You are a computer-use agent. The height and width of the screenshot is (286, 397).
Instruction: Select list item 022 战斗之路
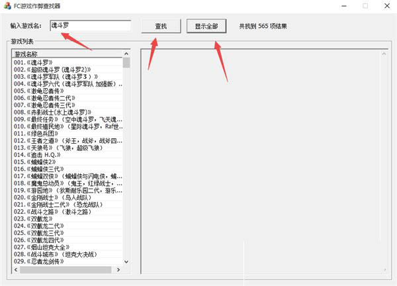coord(67,211)
